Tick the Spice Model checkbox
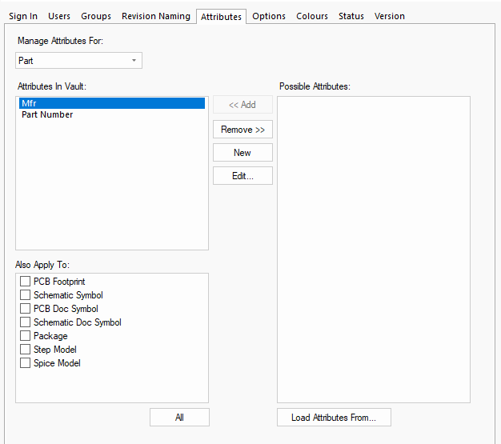 (26, 363)
